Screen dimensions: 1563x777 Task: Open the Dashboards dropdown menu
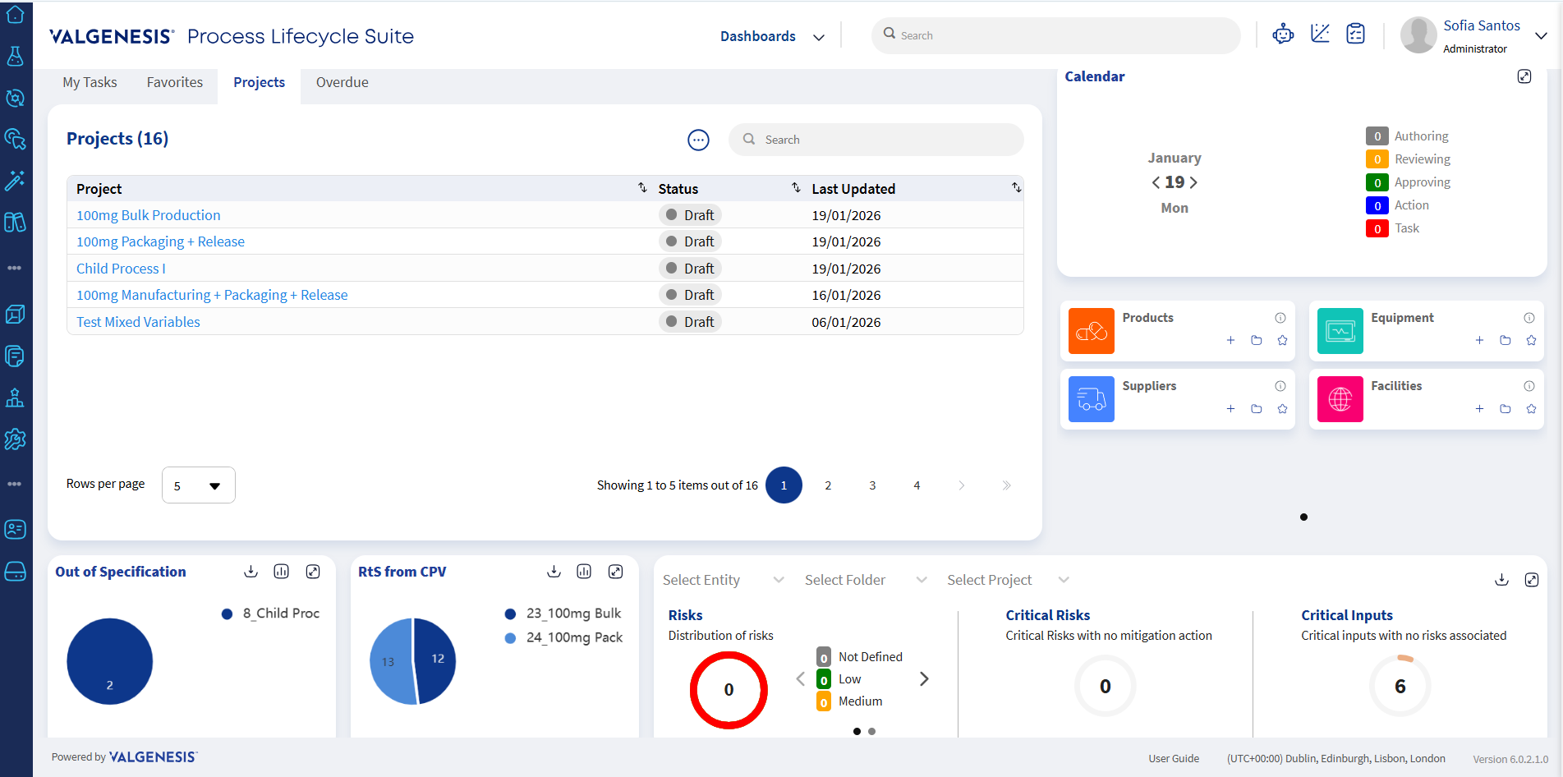[771, 36]
